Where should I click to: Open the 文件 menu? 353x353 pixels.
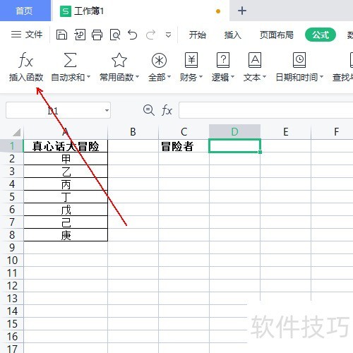click(x=27, y=35)
